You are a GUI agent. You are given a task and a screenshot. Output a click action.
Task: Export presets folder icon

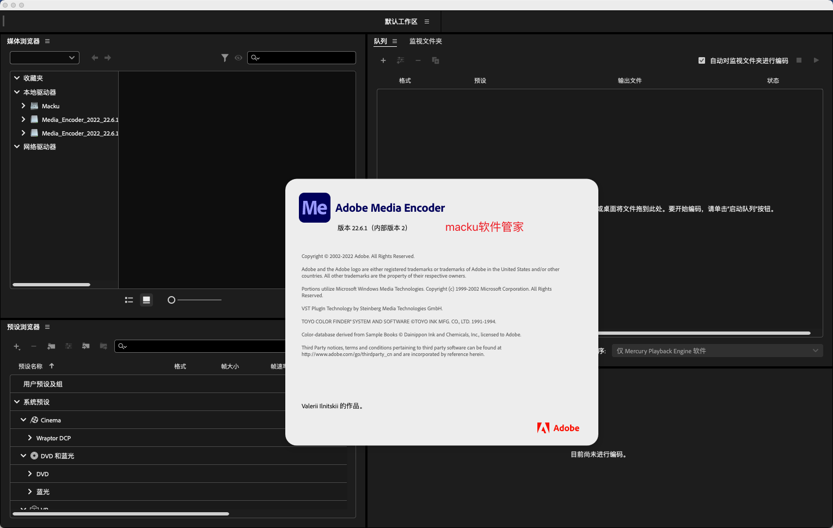click(103, 346)
